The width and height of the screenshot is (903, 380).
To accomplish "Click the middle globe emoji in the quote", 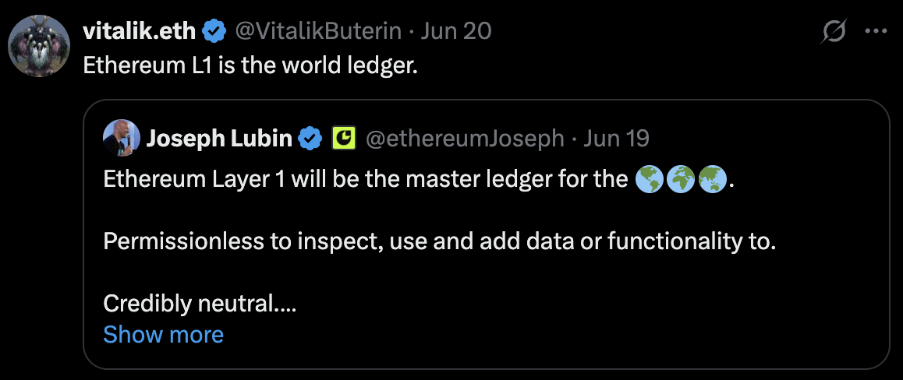I will tap(681, 180).
